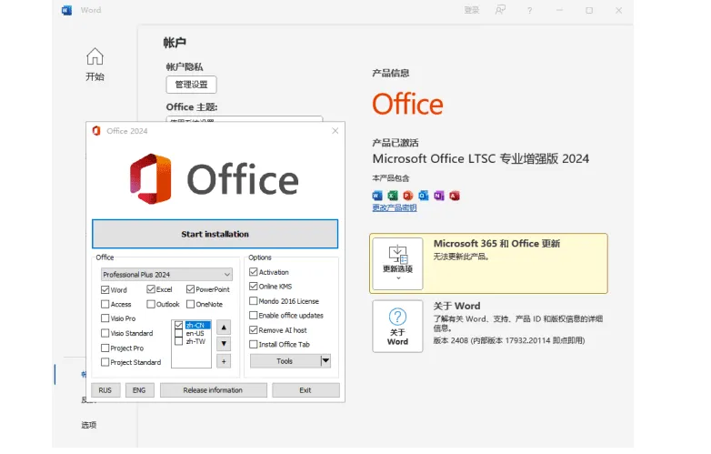This screenshot has width=711, height=454.
Task: Check the Install Office Tab option
Action: tap(254, 345)
